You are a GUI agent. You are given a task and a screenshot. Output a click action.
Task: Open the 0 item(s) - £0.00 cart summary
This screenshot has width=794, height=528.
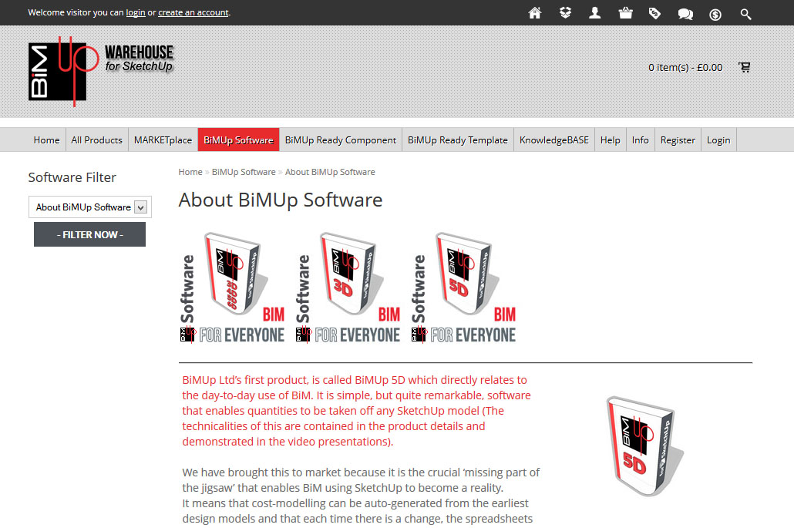pos(685,67)
